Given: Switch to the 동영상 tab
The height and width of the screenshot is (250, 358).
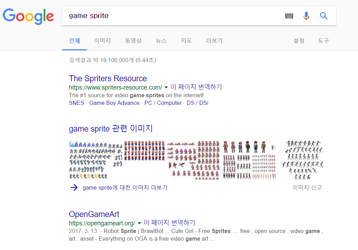Looking at the screenshot, I should pyautogui.click(x=133, y=41).
